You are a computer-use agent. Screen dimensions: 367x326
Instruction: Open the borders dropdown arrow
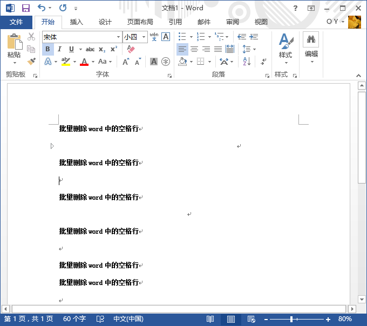pos(209,62)
